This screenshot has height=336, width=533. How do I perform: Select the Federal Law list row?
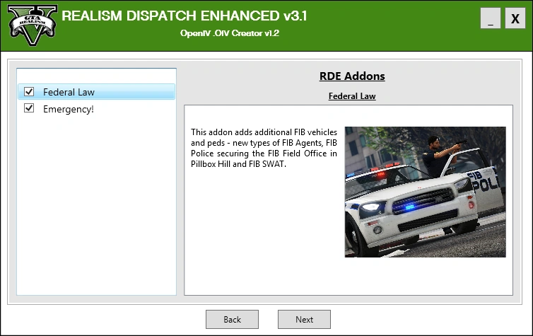tap(97, 92)
